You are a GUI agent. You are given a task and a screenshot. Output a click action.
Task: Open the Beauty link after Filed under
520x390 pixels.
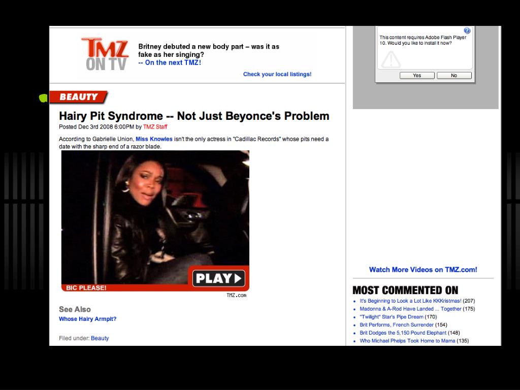(100, 338)
